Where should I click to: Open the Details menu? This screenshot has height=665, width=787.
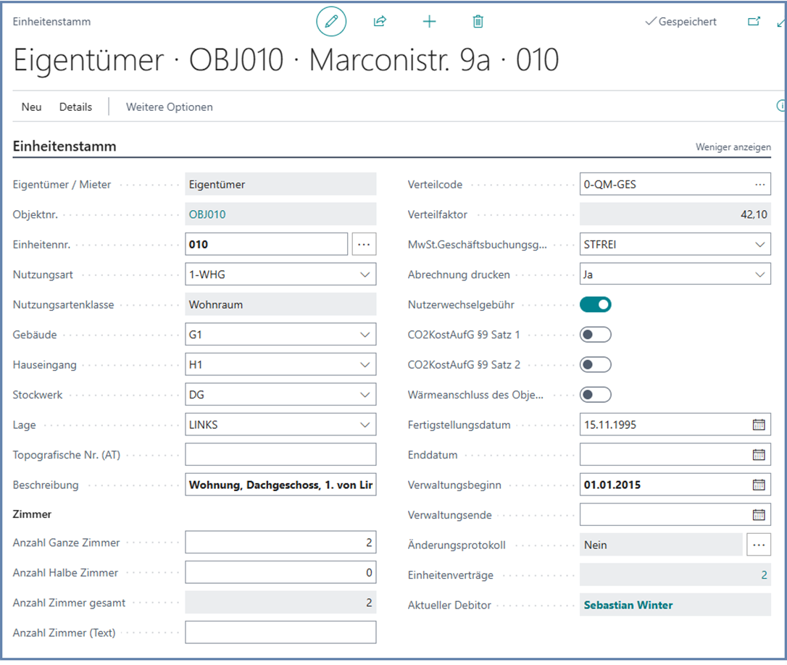click(x=75, y=107)
